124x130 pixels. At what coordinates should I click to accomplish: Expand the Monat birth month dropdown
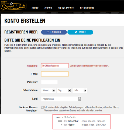pos(49,90)
